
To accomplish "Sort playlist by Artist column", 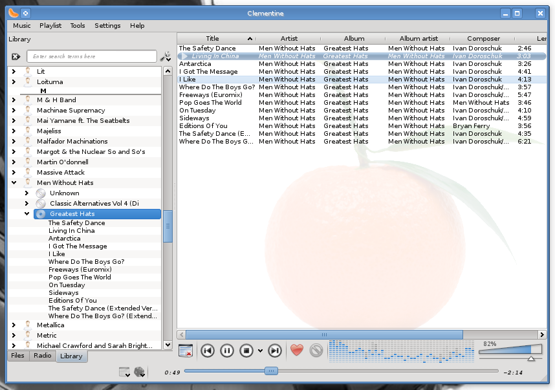I will click(x=289, y=39).
